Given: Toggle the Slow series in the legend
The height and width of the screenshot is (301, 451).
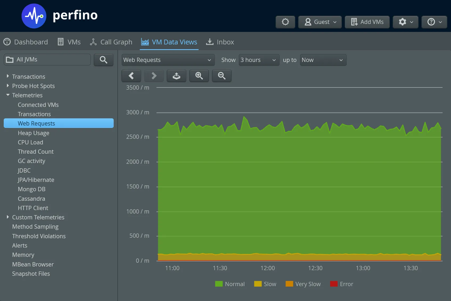Looking at the screenshot, I should (x=265, y=284).
